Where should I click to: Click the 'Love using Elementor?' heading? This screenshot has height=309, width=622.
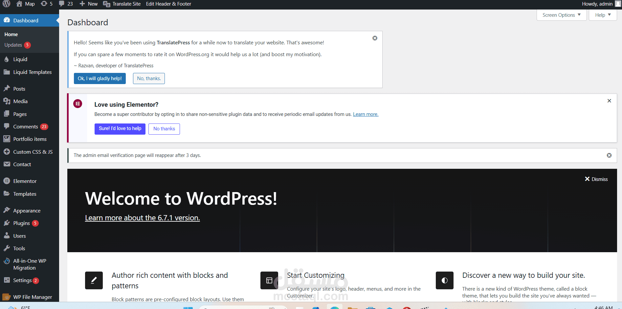pyautogui.click(x=126, y=104)
